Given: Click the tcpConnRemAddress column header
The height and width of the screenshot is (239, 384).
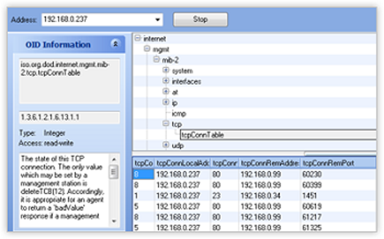Looking at the screenshot, I should coord(269,163).
